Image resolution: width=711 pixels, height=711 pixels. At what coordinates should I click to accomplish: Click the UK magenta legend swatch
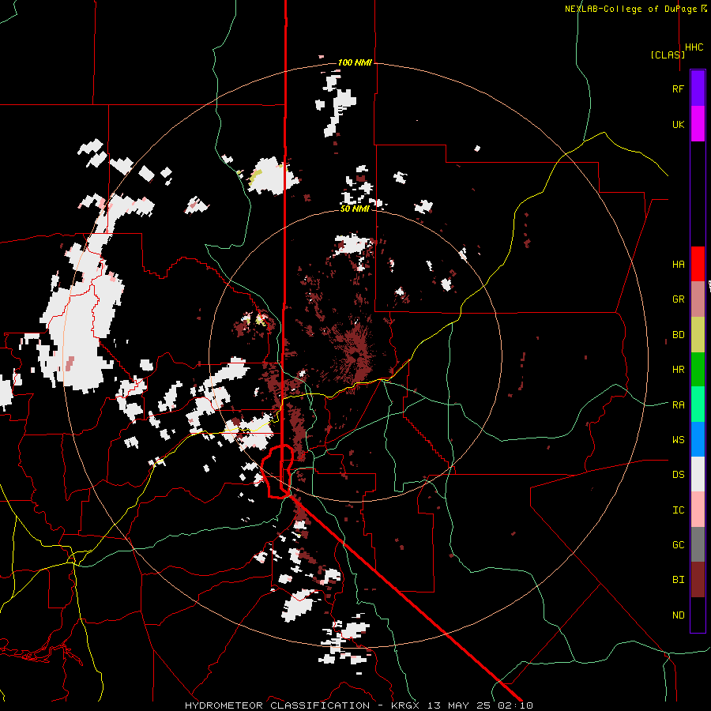click(x=698, y=124)
